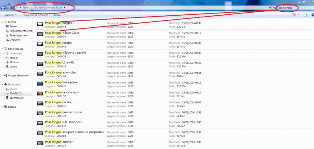Open the OS (C:) drive
This screenshot has height=149, width=314.
[x=13, y=89]
